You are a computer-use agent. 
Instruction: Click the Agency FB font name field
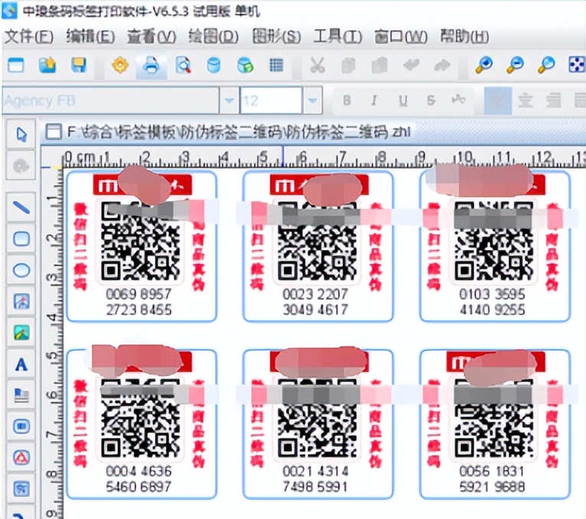tap(111, 100)
